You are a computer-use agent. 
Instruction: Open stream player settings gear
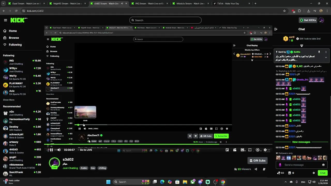(265, 150)
